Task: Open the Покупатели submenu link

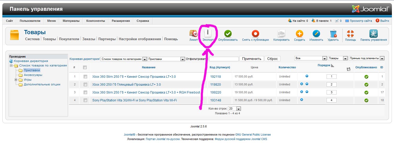Action: click(x=69, y=39)
